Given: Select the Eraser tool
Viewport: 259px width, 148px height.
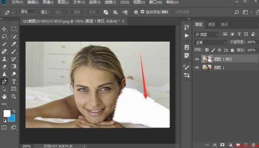Looking at the screenshot, I should [x=4, y=66].
